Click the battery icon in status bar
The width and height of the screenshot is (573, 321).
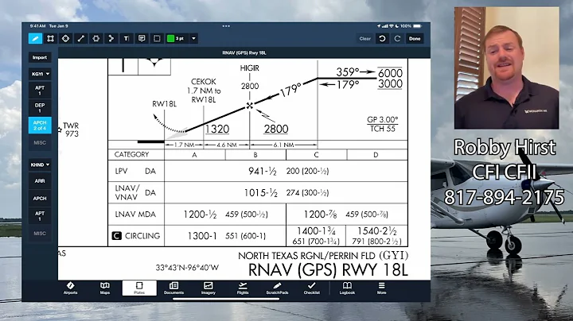pos(418,26)
